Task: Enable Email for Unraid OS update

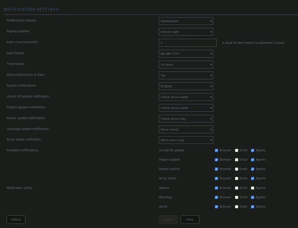Action: [236, 150]
